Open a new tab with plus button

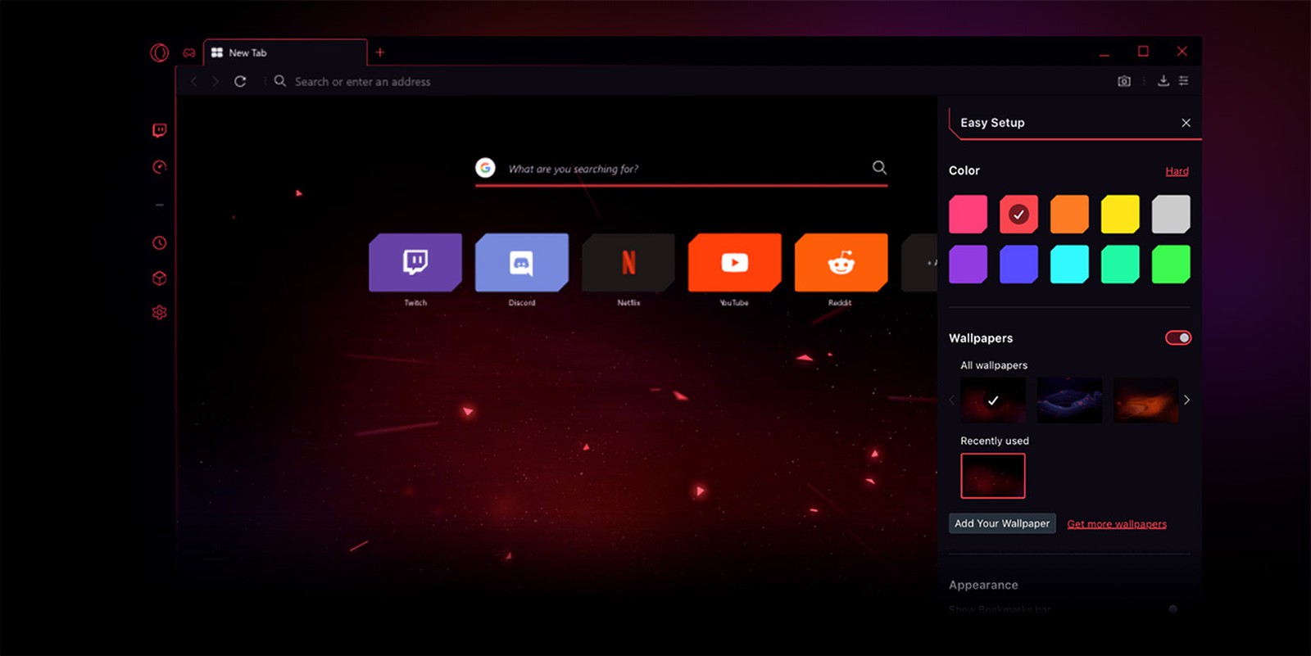(x=379, y=52)
